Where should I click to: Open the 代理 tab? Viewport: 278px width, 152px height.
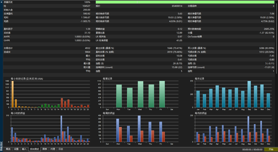tap(53, 149)
